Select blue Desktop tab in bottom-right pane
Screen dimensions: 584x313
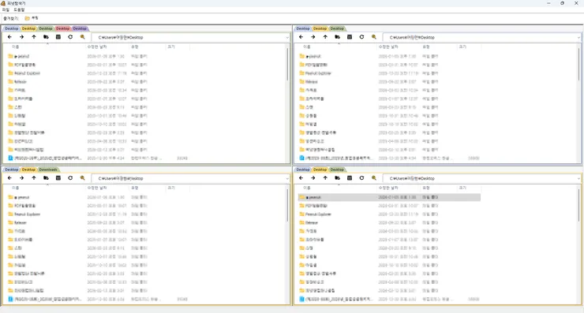pyautogui.click(x=303, y=170)
